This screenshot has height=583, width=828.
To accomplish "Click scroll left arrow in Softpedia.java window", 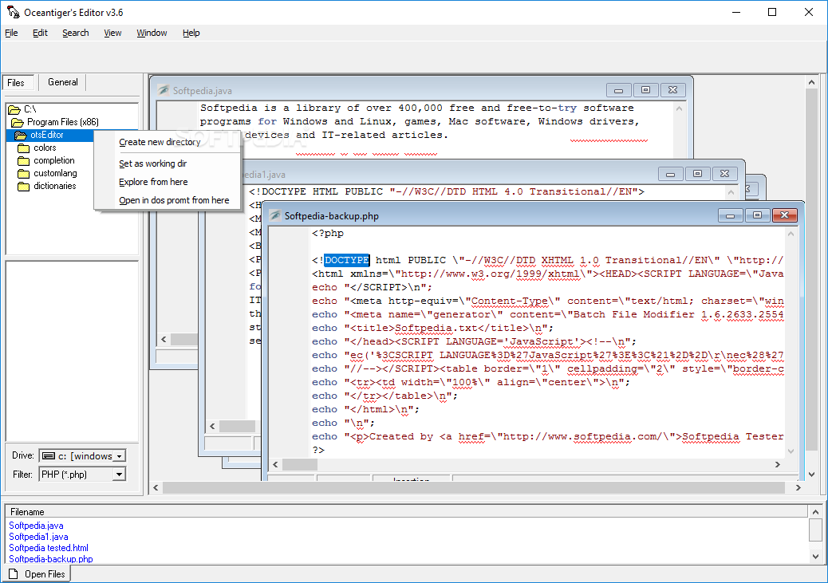I will point(164,340).
